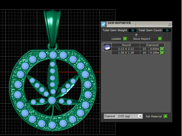Click the gem count 16 cell
Image resolution: width=182 pixels, height=136 pixels.
144,53
